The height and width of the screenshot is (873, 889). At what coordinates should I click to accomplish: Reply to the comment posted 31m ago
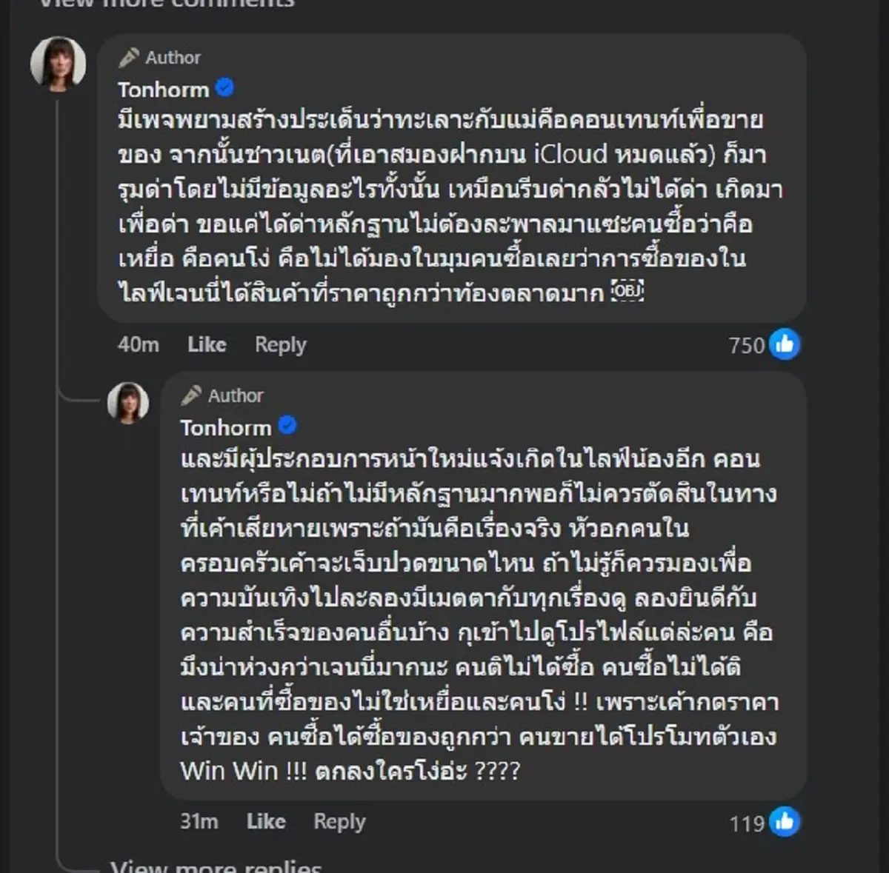click(339, 821)
